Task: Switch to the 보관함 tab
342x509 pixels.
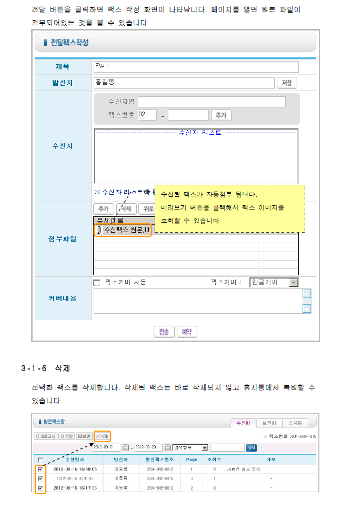Action: (269, 423)
